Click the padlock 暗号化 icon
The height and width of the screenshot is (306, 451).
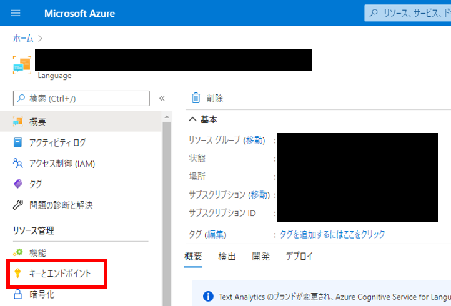(x=18, y=294)
